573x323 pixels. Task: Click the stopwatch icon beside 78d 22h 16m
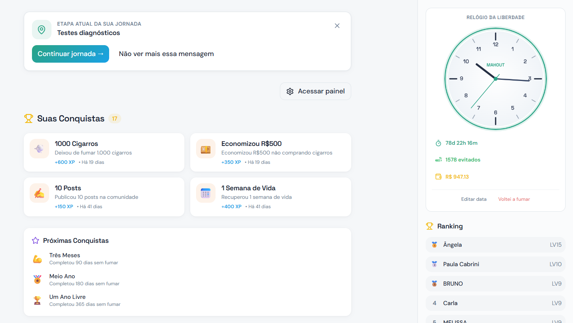[439, 143]
